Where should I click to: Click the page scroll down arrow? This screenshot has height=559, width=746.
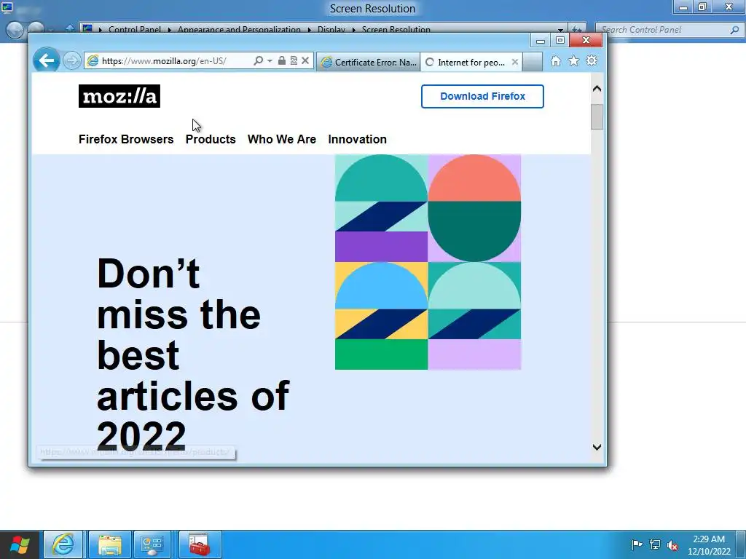pyautogui.click(x=597, y=447)
